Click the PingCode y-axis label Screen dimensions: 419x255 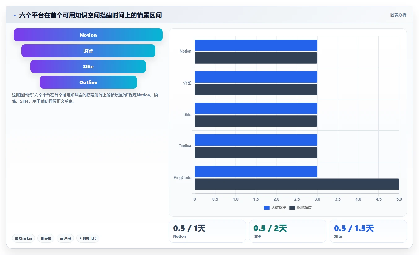pos(182,177)
